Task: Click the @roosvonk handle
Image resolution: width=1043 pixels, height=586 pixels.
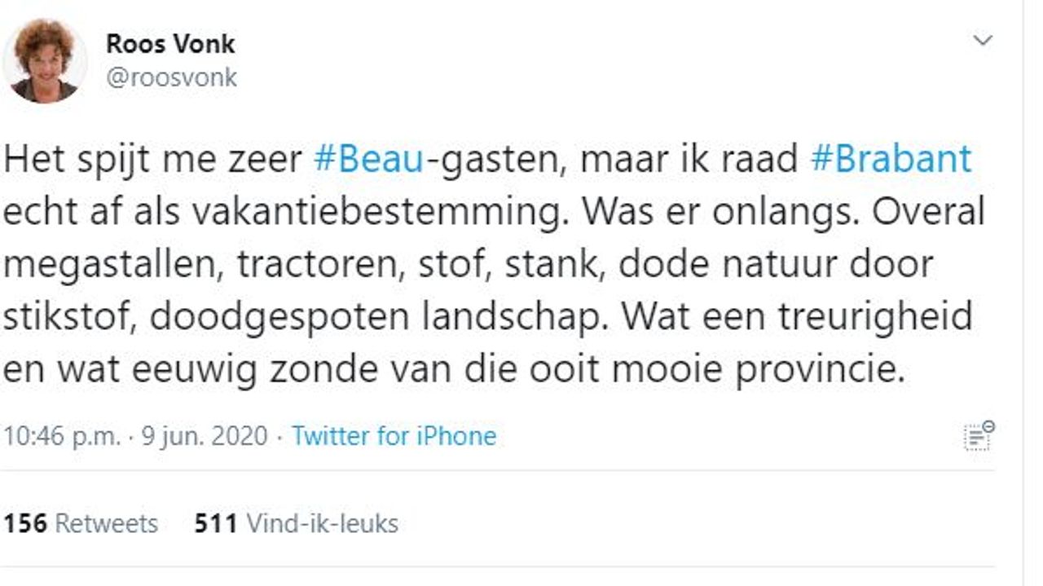Action: 171,77
